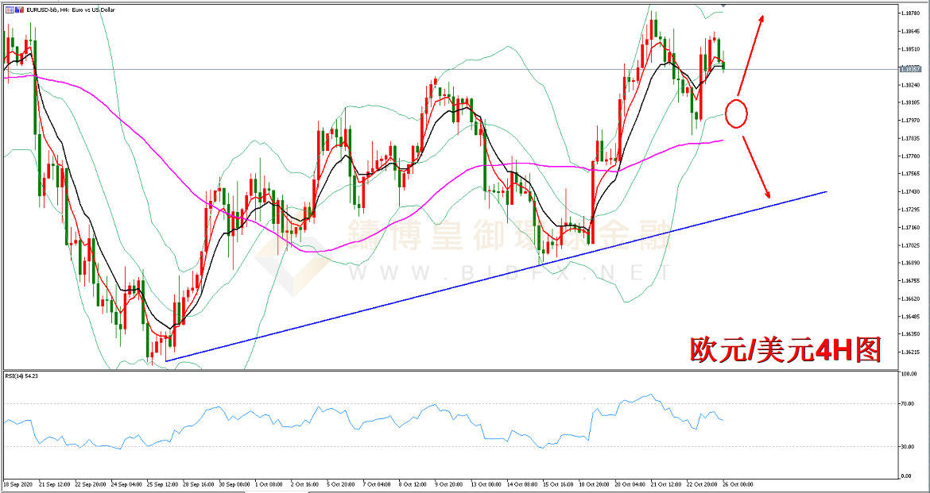The image size is (930, 493).
Task: Click the 18 Sep 2020 date label
Action: point(18,483)
